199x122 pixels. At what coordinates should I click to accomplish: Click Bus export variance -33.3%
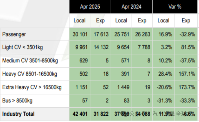click(187, 101)
